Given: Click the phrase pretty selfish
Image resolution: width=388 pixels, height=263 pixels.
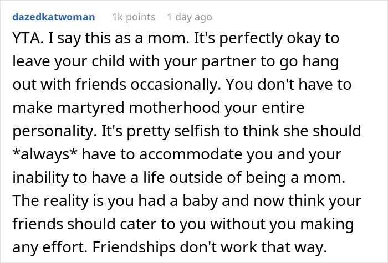Looking at the screenshot, I should pyautogui.click(x=173, y=131).
